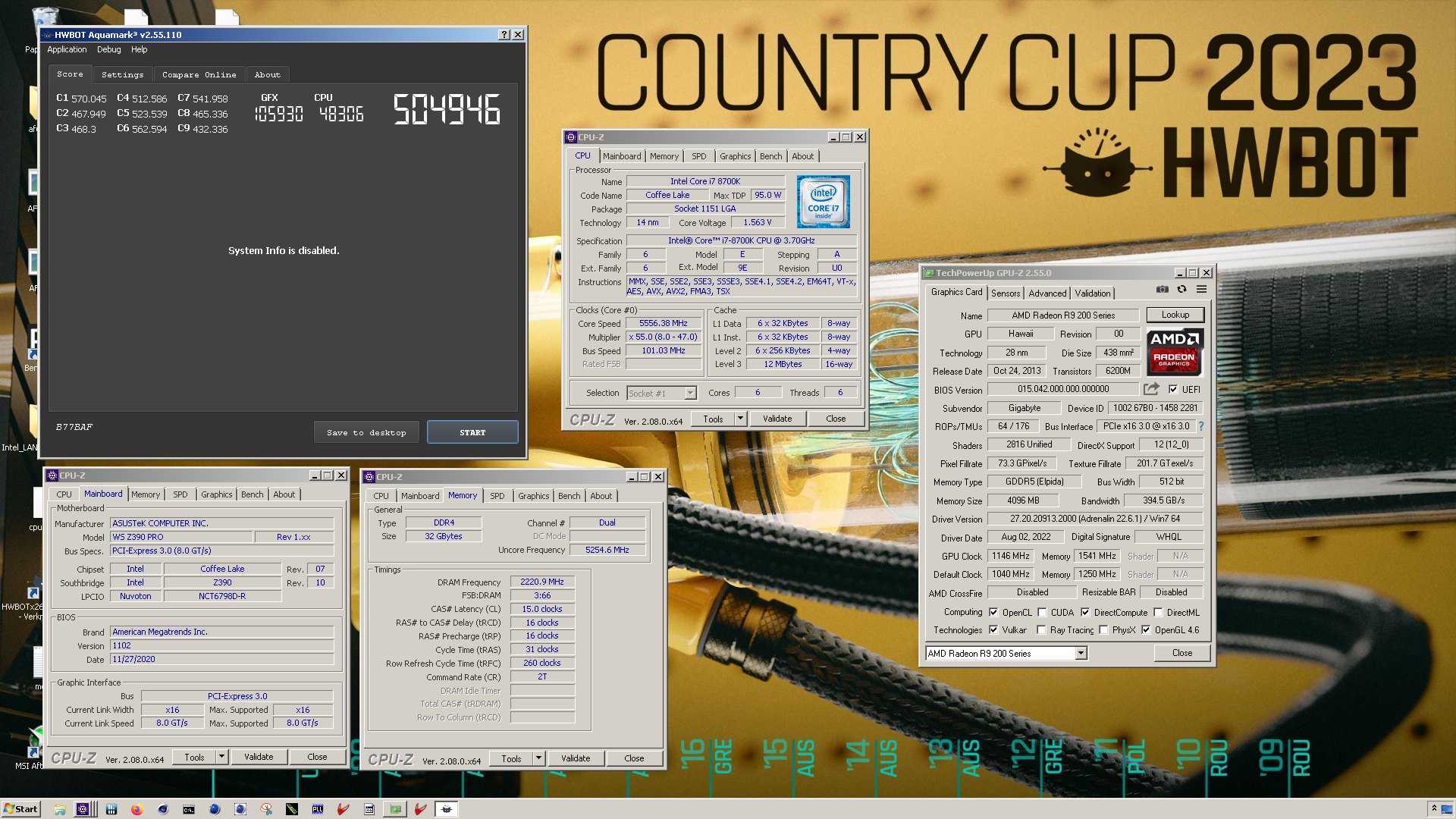The image size is (1456, 819).
Task: Click the Core Voltage 1.563 V value
Action: [757, 222]
